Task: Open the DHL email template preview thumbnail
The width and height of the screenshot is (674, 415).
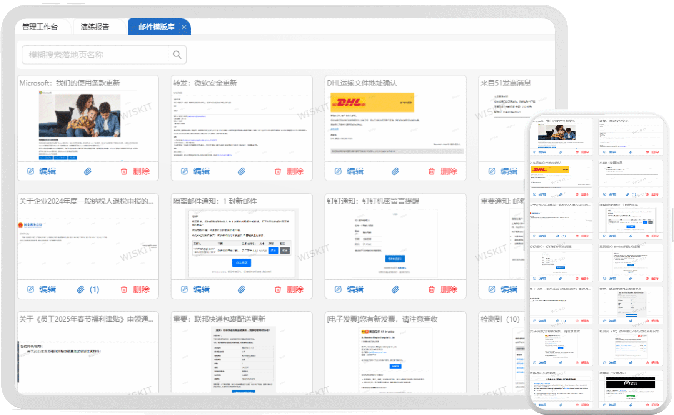Action: (395, 123)
